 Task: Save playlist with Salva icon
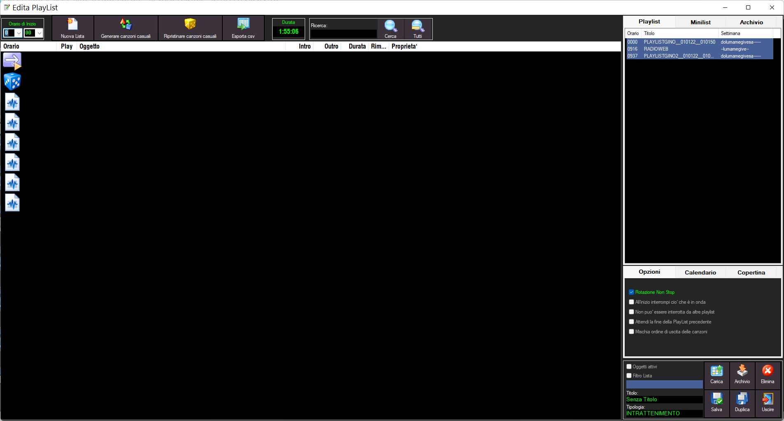(716, 403)
